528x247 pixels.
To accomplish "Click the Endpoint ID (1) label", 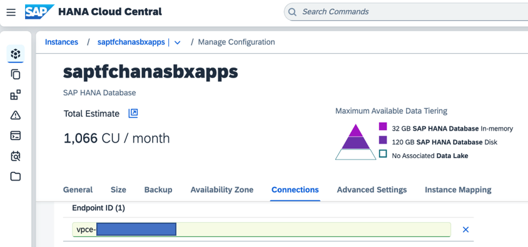I will pyautogui.click(x=98, y=208).
